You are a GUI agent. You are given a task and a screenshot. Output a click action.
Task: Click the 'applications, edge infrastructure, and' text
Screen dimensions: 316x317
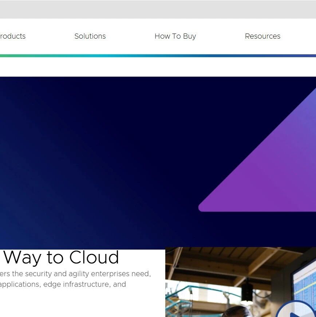[x=63, y=285]
